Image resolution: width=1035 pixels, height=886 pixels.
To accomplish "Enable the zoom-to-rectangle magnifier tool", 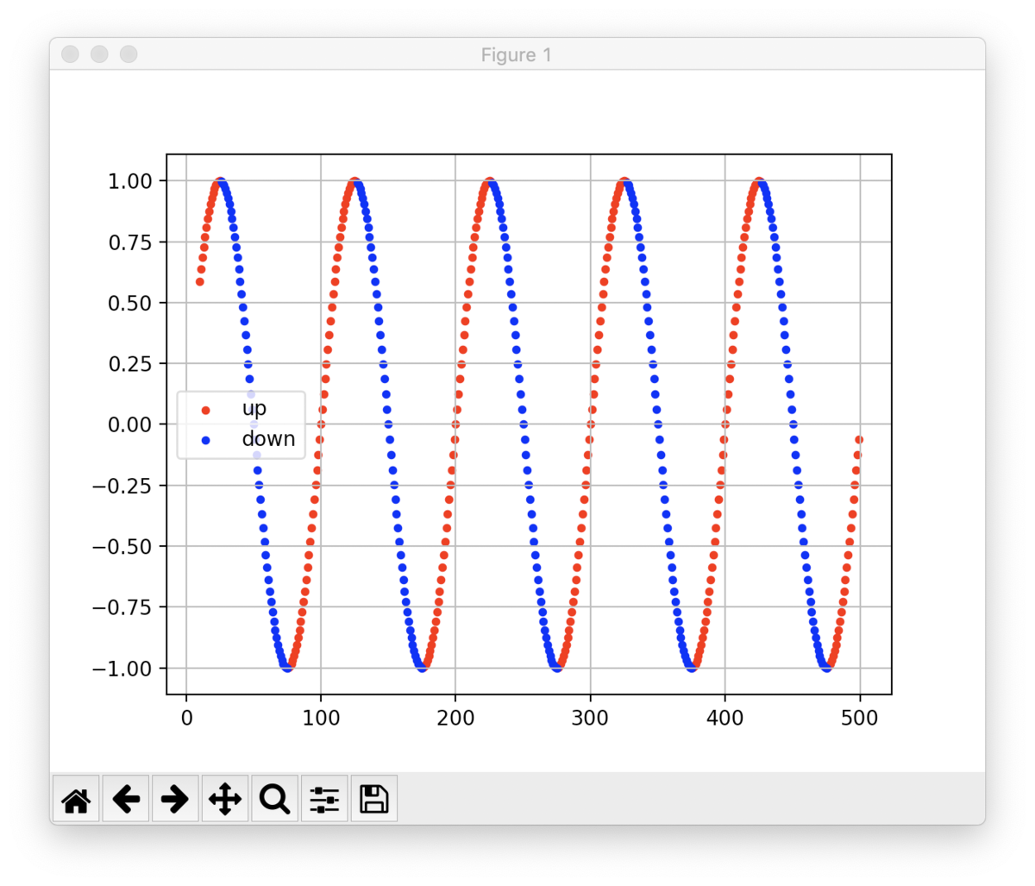I will tap(274, 799).
